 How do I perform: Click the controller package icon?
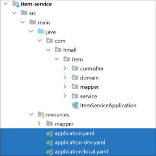(75, 68)
